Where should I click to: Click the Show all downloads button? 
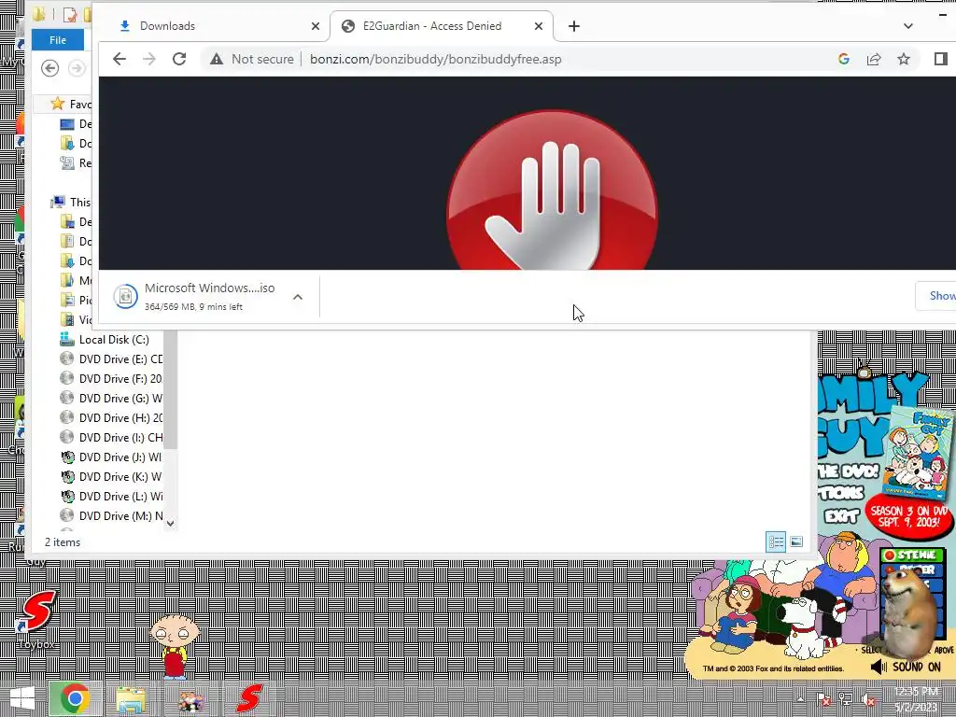935,296
